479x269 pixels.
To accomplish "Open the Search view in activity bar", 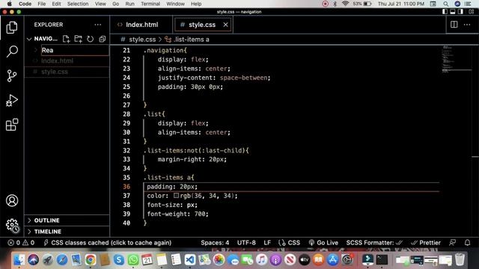I will 12,52.
